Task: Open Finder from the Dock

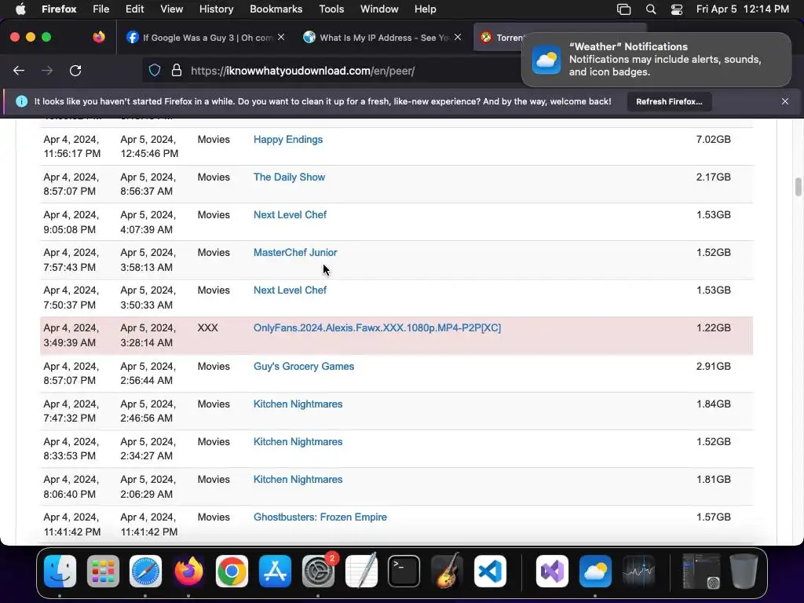Action: point(60,571)
